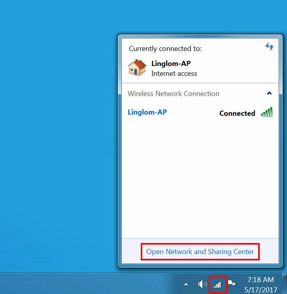Viewport: 287px width, 294px height.
Task: Collapse the Wireless Network Connection section
Action: coord(269,94)
